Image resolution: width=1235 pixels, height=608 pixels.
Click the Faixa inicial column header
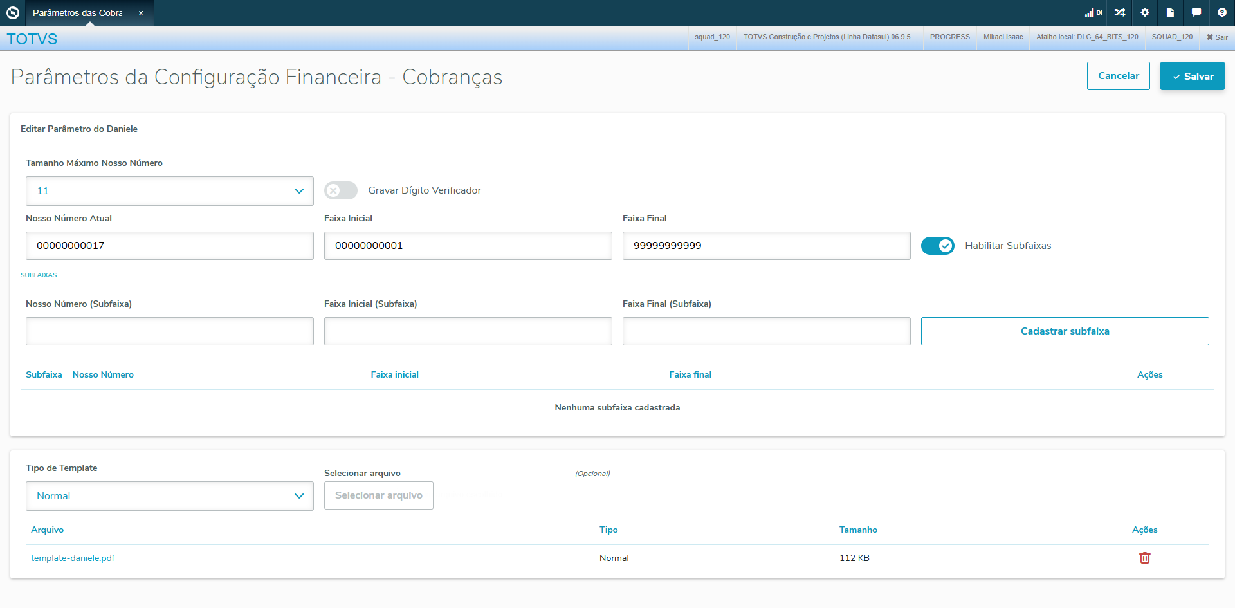pos(394,374)
